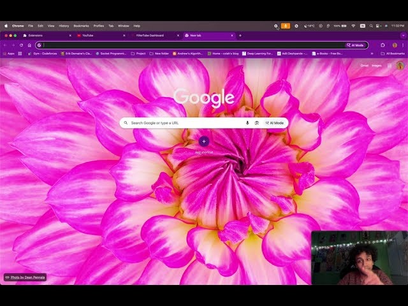Image resolution: width=408 pixels, height=306 pixels.
Task: Click the menu bar clock 11:32 PM
Action: tap(398, 26)
